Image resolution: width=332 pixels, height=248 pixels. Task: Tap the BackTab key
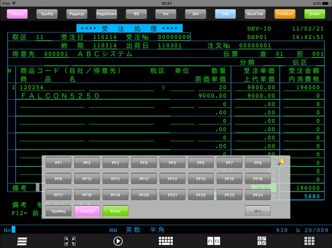(x=255, y=14)
